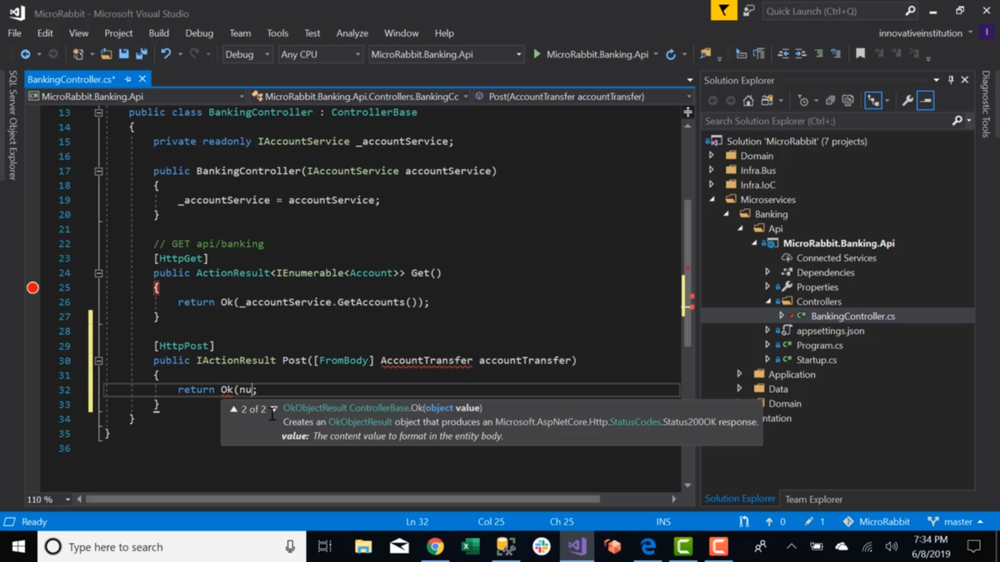Click the editor vertical scrollbar thumb

point(687,273)
